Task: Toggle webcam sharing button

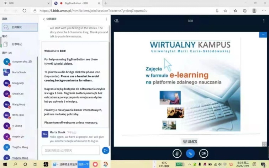Action: tap(204, 153)
